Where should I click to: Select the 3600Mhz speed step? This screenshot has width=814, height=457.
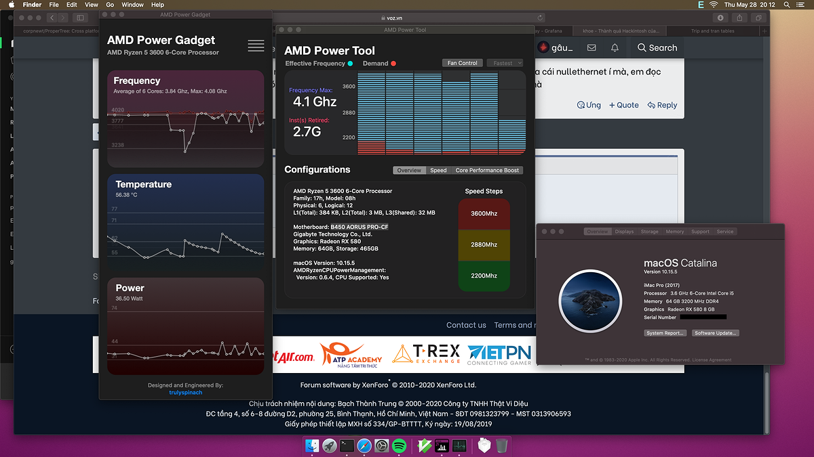pos(484,213)
